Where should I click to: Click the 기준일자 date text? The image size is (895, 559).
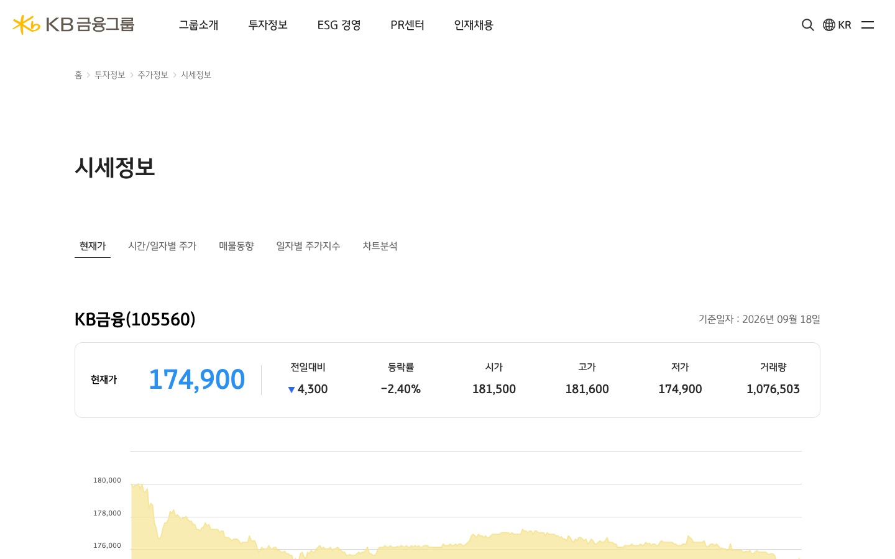point(760,319)
